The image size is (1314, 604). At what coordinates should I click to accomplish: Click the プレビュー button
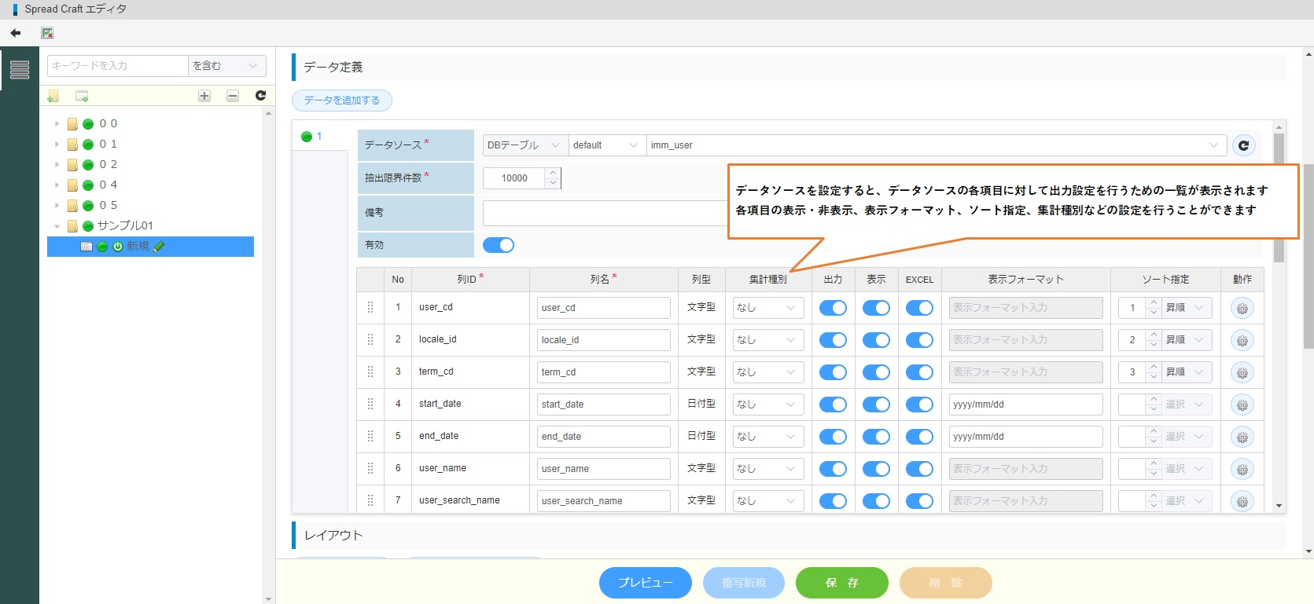pos(645,583)
